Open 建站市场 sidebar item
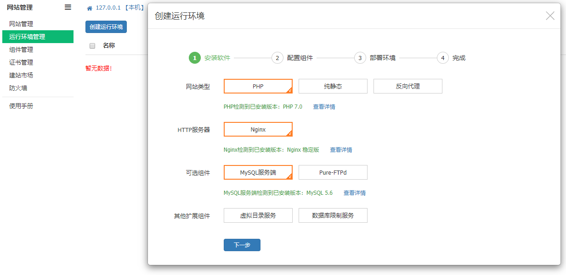This screenshot has height=275, width=566. (38, 75)
